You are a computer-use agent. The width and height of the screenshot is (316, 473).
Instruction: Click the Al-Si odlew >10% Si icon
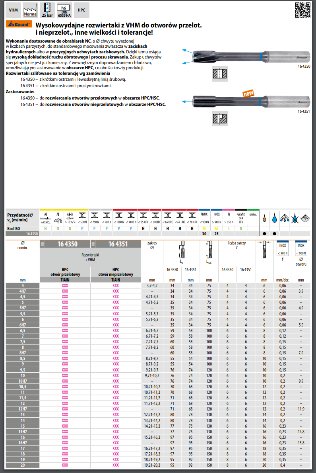(x=70, y=218)
